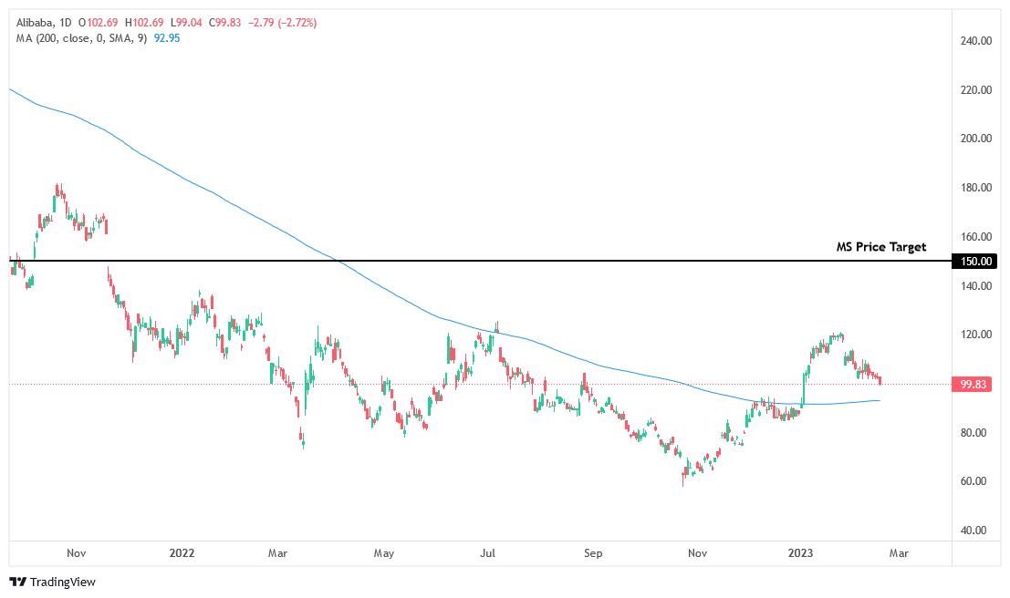Click the MA (200, close, 0, SMA, 9) indicator label
The image size is (1010, 598).
click(82, 38)
